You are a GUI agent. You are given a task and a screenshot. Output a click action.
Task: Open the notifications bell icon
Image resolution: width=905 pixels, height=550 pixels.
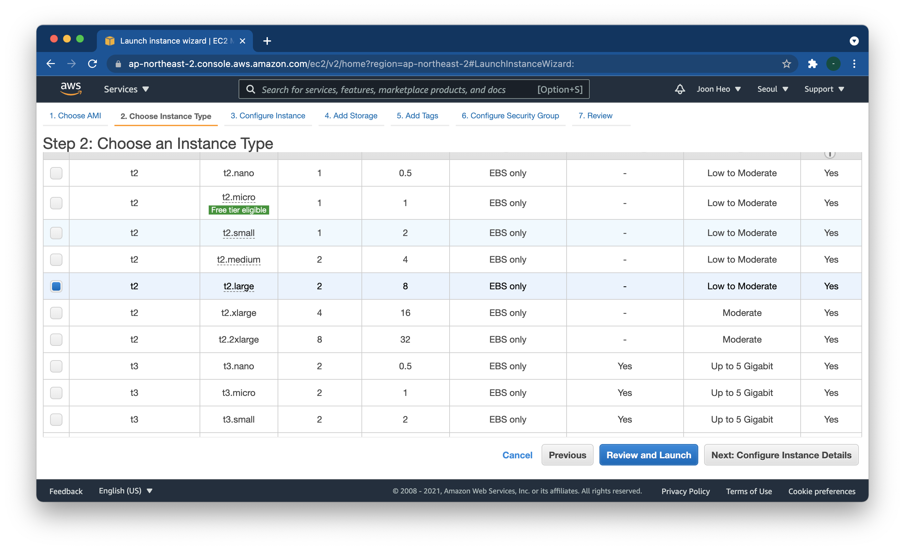(x=679, y=89)
